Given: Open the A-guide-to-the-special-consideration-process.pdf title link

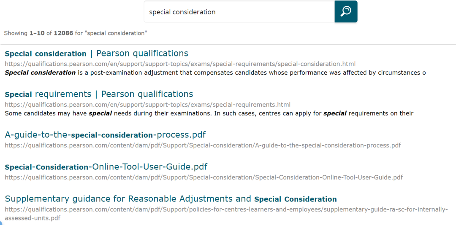Looking at the screenshot, I should (105, 135).
